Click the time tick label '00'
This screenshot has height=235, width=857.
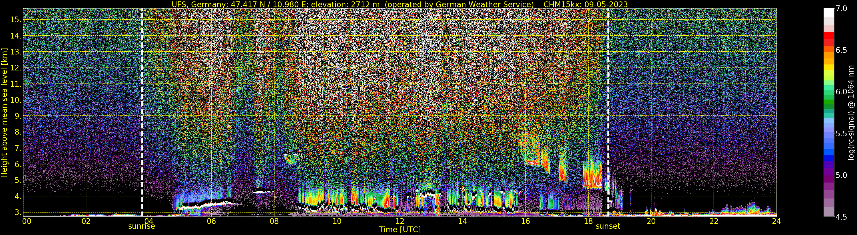(27, 221)
